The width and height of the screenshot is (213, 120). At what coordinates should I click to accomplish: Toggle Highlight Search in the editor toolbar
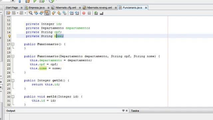point(47,13)
